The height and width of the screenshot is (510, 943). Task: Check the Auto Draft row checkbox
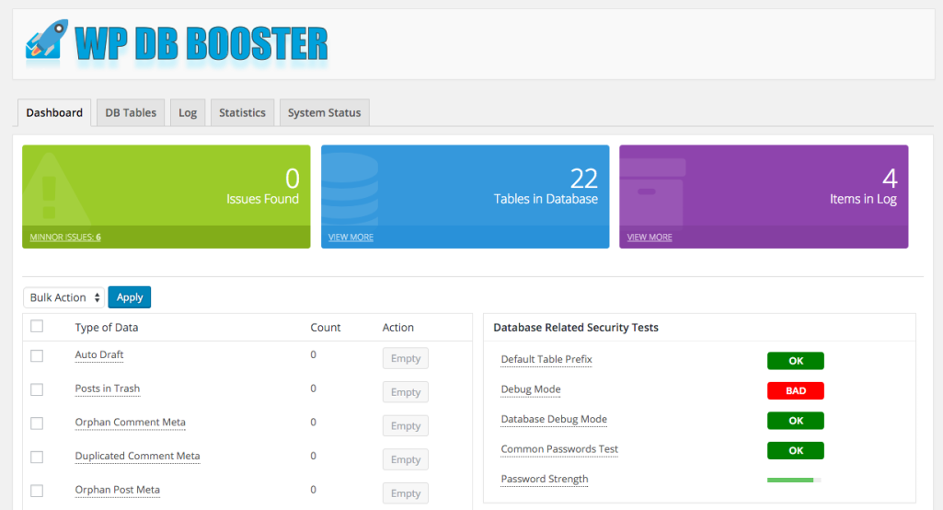point(37,356)
